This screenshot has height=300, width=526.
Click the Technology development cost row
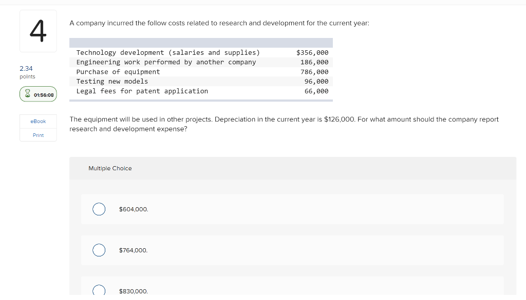coord(200,52)
